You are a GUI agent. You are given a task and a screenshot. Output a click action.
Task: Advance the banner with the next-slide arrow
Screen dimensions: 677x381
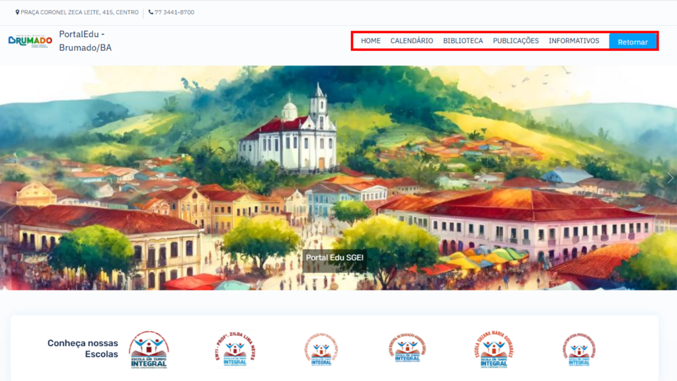click(x=670, y=178)
